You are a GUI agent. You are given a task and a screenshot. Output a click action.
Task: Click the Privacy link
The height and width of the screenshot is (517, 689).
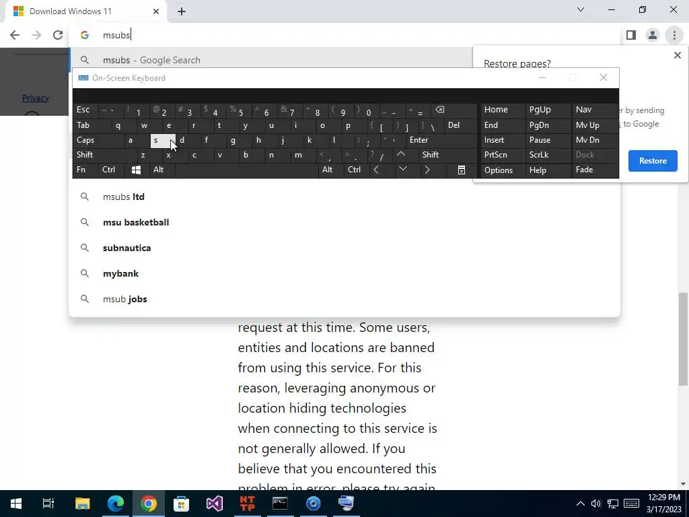tap(35, 98)
